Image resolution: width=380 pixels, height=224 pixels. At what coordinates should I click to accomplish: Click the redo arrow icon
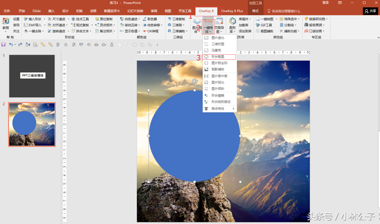(20, 44)
